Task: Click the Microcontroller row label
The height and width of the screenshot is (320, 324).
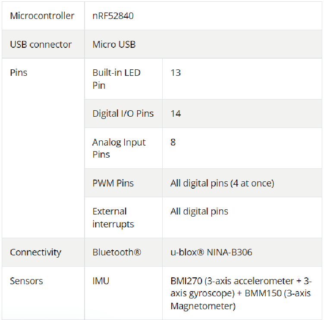Action: 42,16
